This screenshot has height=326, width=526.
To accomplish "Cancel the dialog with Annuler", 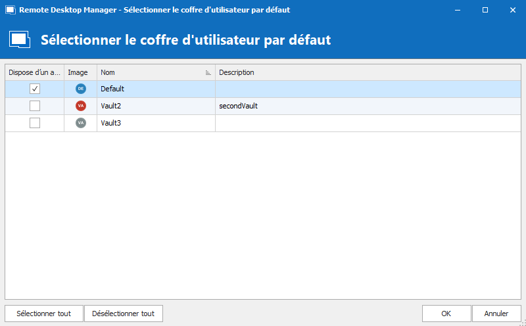I will 496,314.
